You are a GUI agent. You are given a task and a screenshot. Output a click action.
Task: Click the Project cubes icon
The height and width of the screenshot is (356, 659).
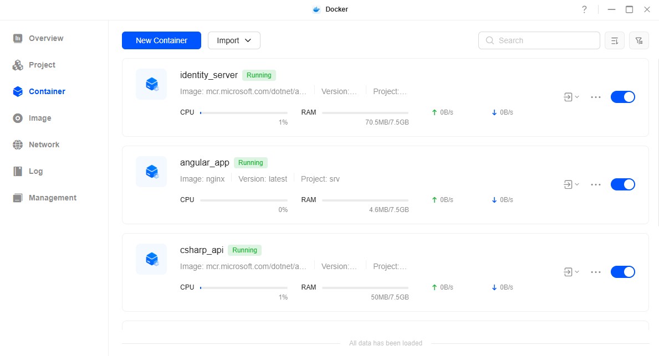coord(18,65)
